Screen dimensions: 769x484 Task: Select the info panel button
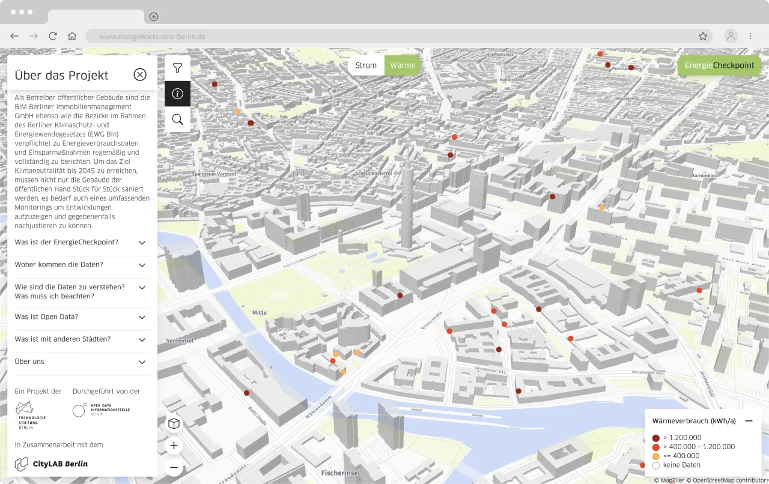[x=177, y=94]
